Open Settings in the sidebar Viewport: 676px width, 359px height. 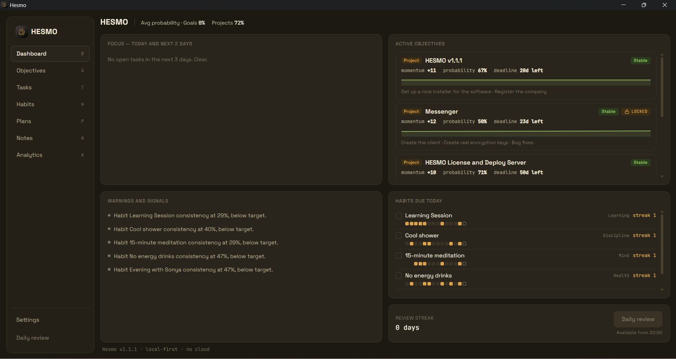(50, 320)
